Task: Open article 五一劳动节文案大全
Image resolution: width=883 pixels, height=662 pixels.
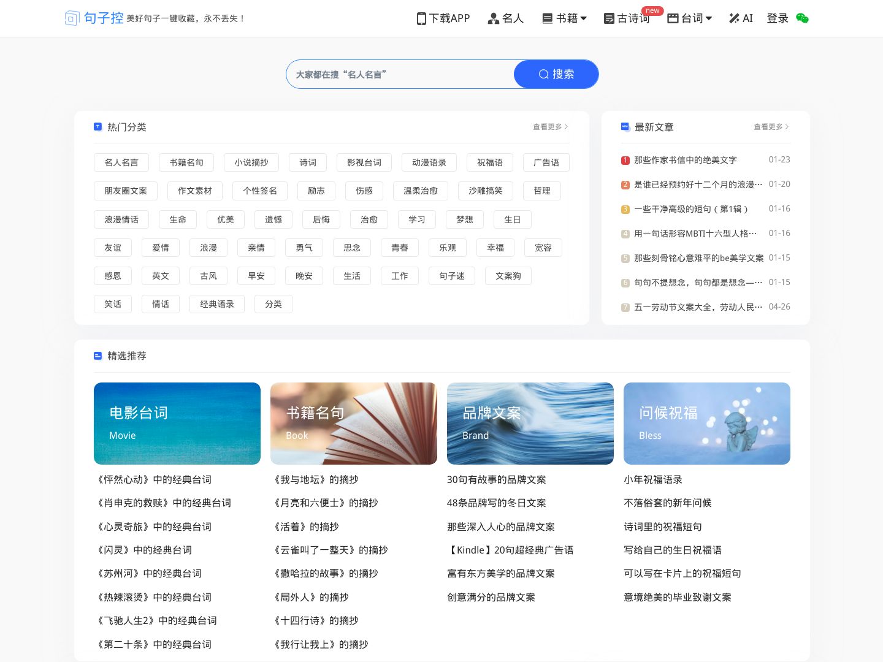Action: (698, 307)
